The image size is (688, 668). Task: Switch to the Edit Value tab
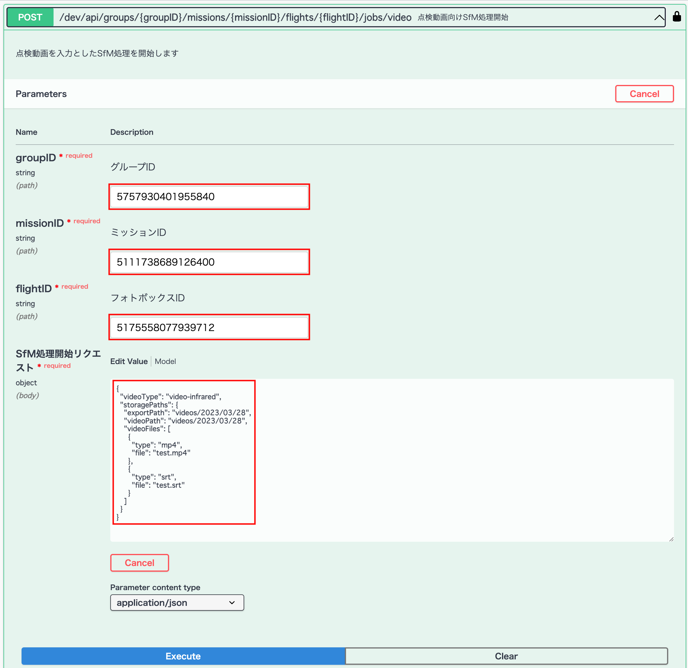pos(129,361)
